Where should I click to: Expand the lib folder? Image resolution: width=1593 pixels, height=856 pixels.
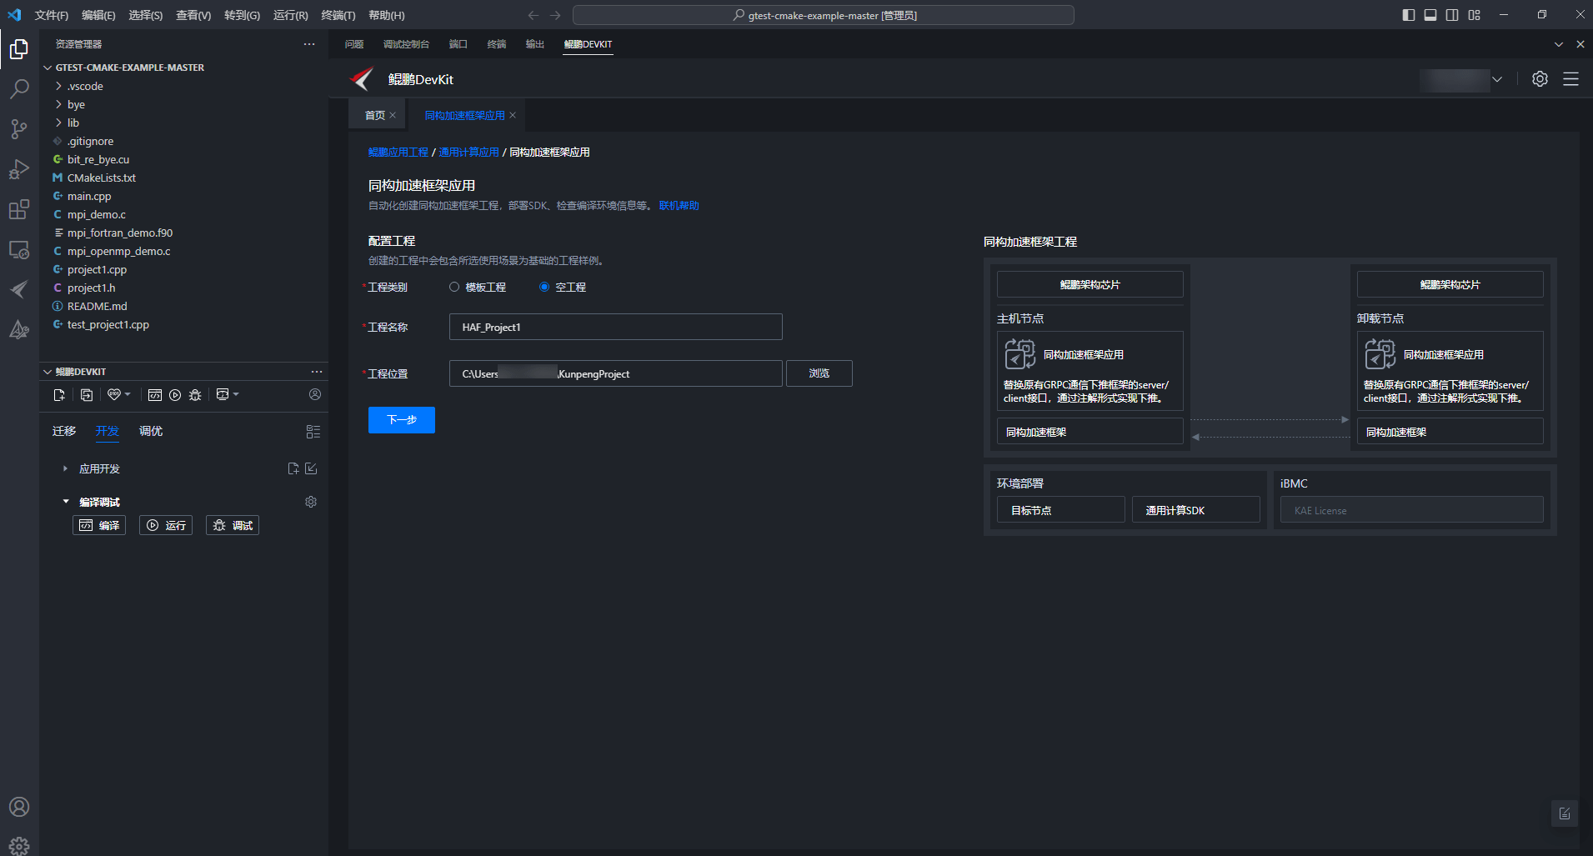pos(58,123)
